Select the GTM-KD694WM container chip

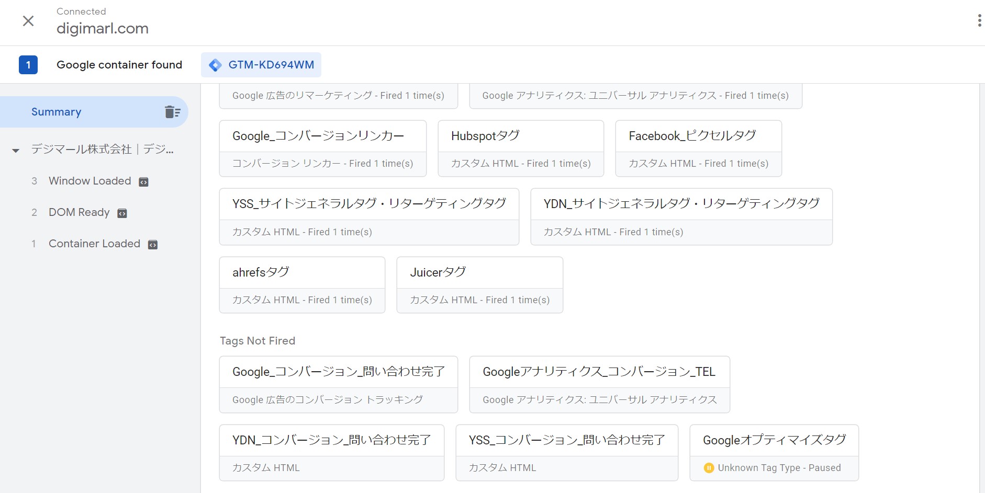[x=261, y=65]
